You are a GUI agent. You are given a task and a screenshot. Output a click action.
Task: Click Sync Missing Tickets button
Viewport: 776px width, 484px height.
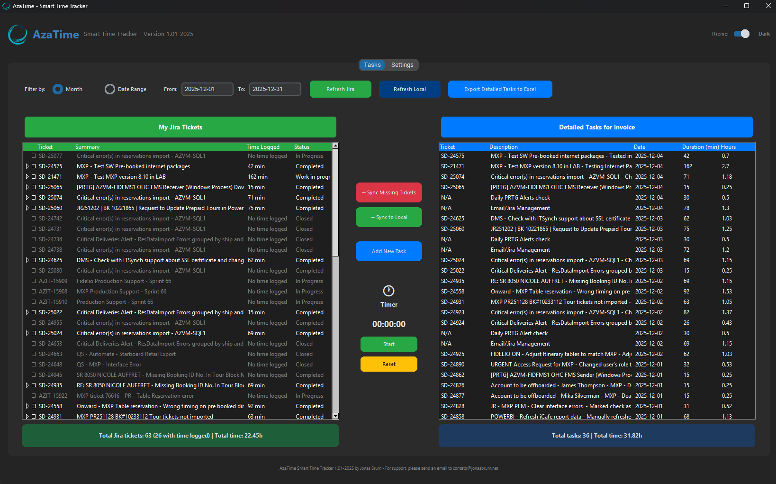click(388, 192)
